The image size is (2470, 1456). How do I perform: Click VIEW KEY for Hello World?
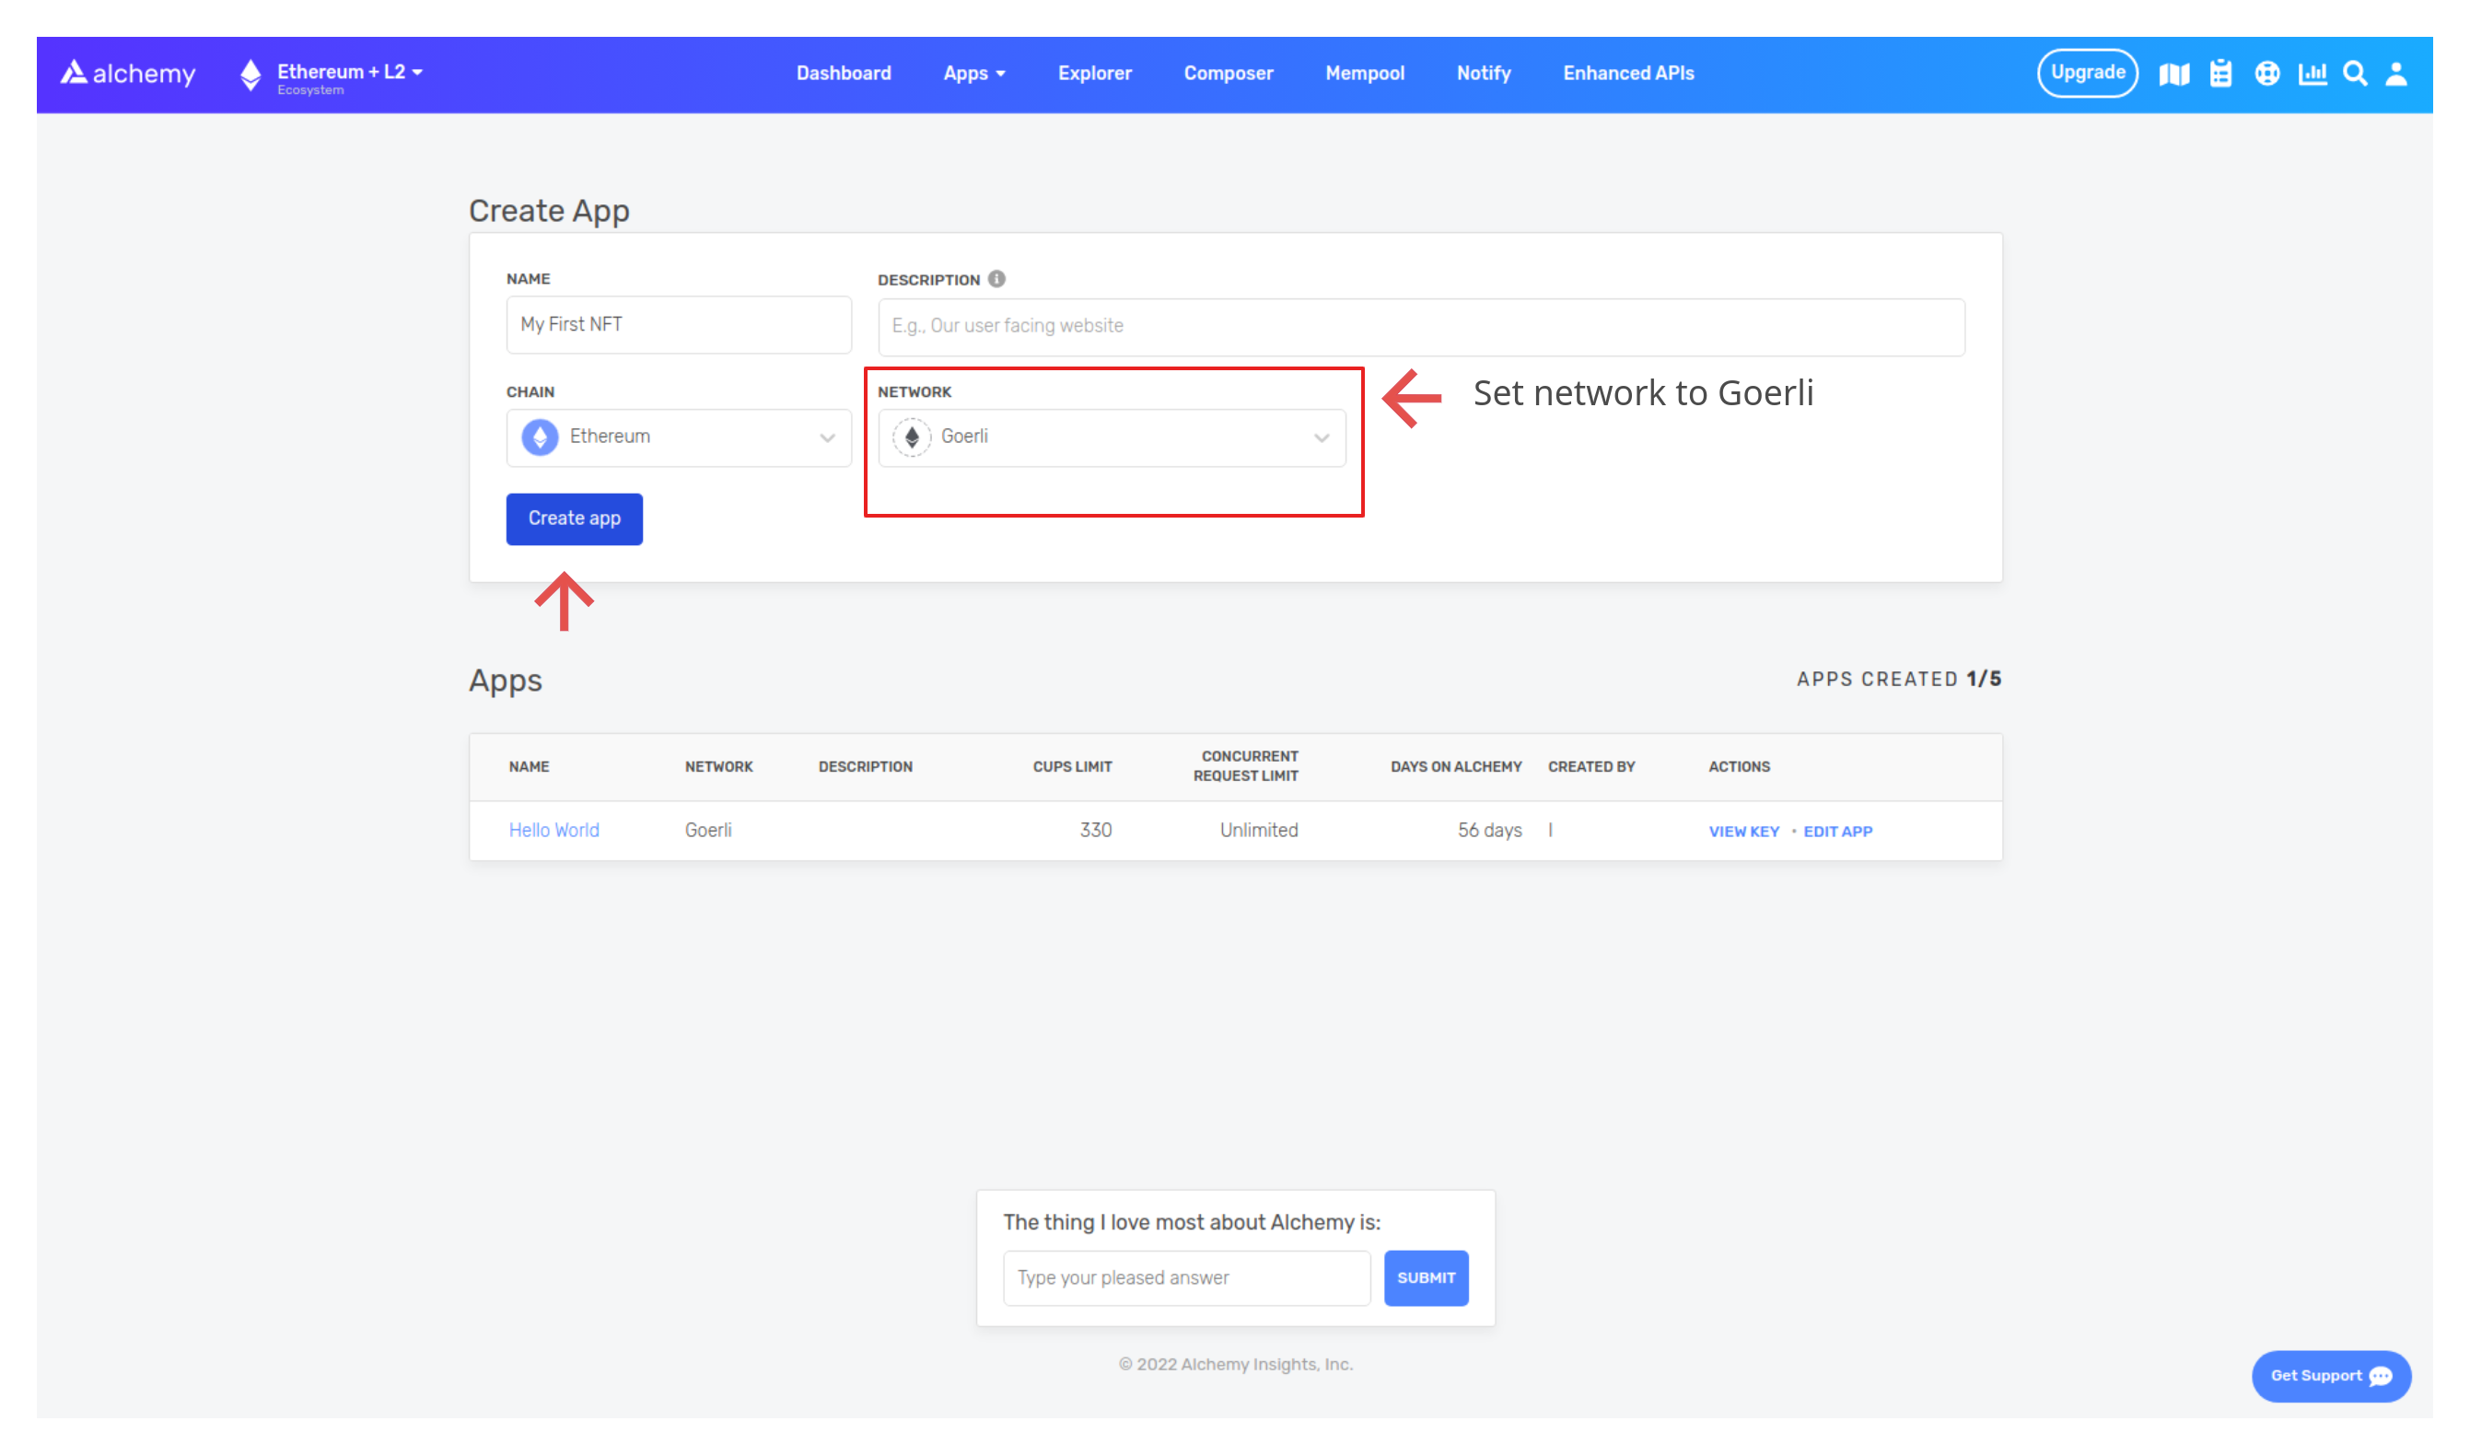pyautogui.click(x=1743, y=831)
